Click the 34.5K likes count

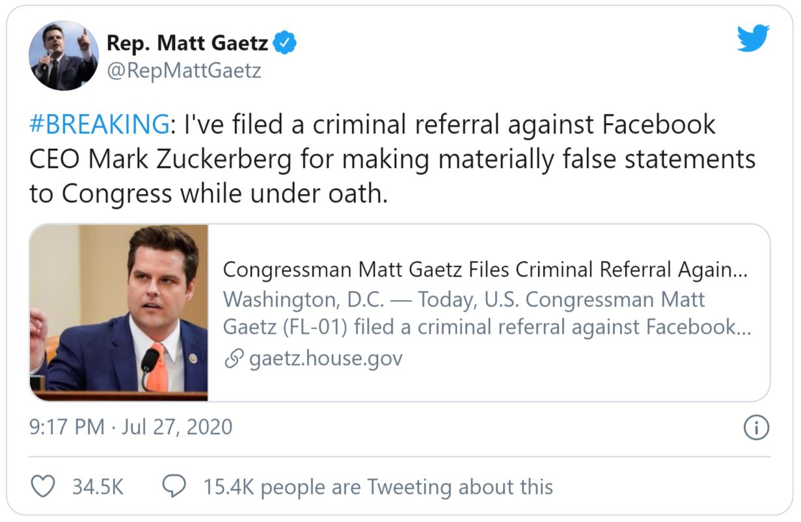point(97,487)
